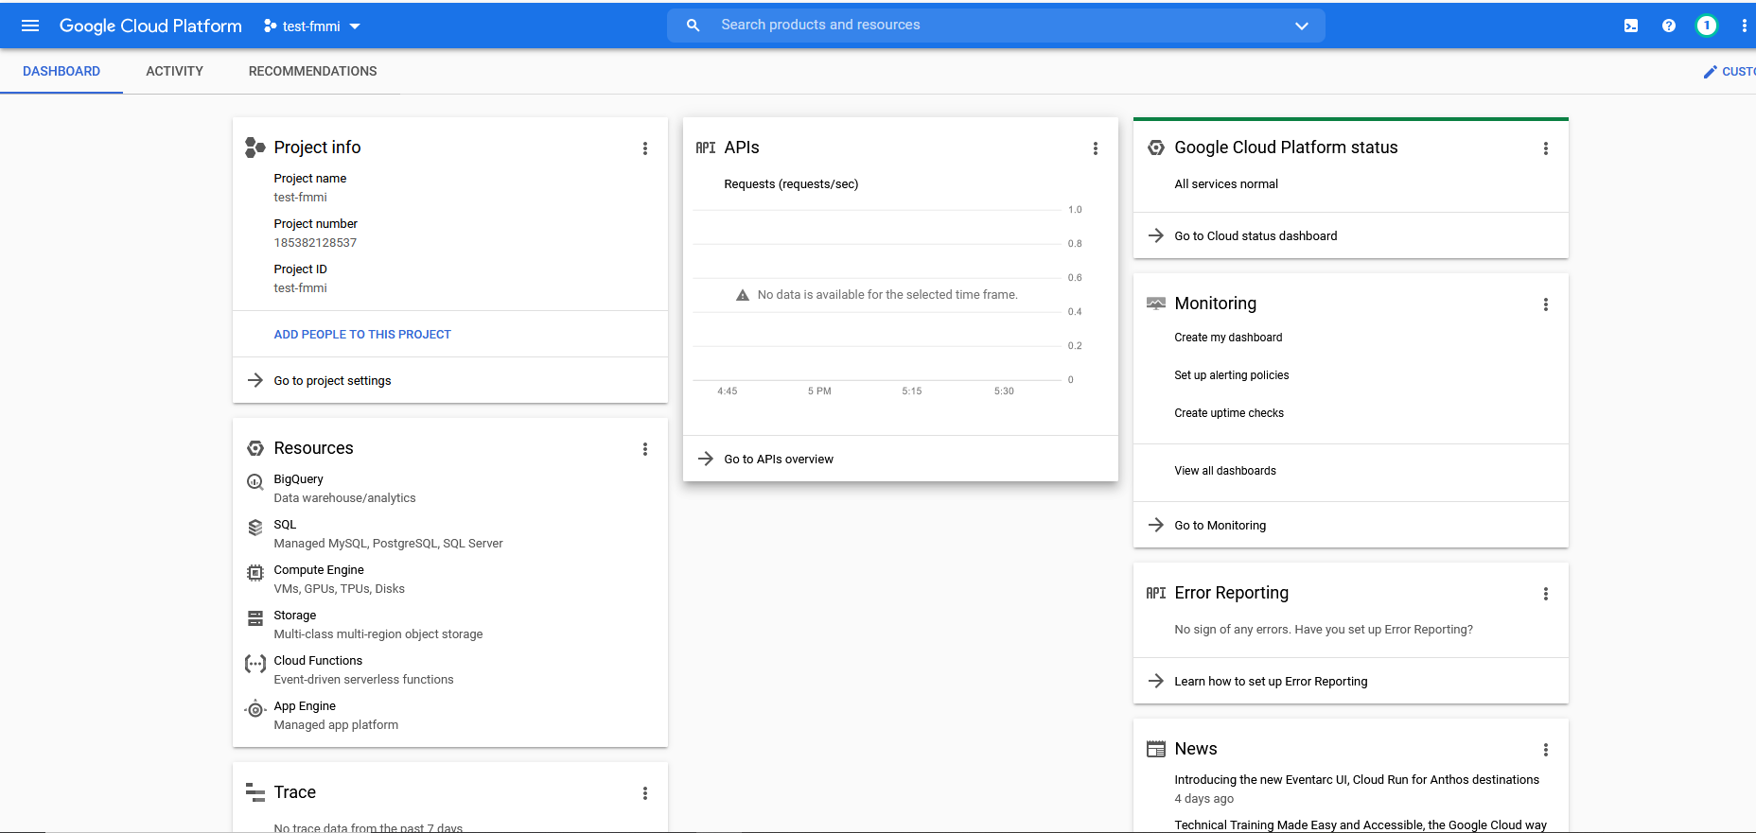Screen dimensions: 1756x833
Task: Open the notifications badge showing 1
Action: click(1707, 26)
